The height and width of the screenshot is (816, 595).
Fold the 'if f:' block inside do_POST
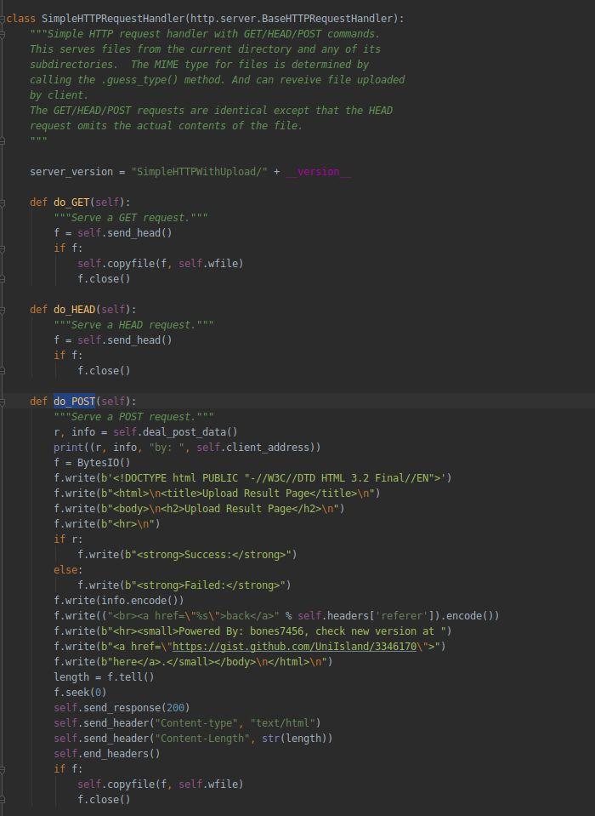point(3,769)
